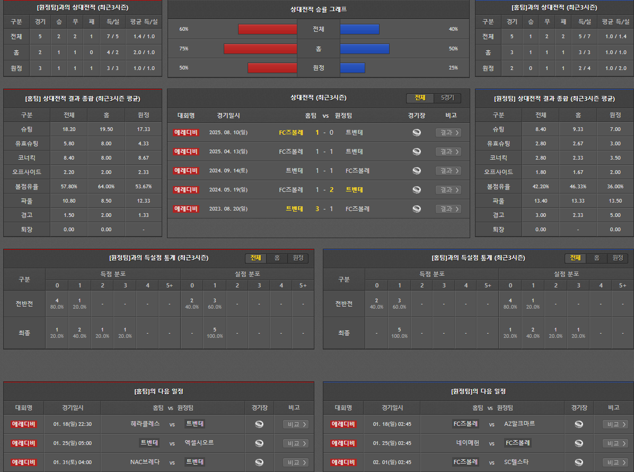
Task: Click stadium icon for FC즈볼레 vs AZ알크마르
Action: [579, 424]
